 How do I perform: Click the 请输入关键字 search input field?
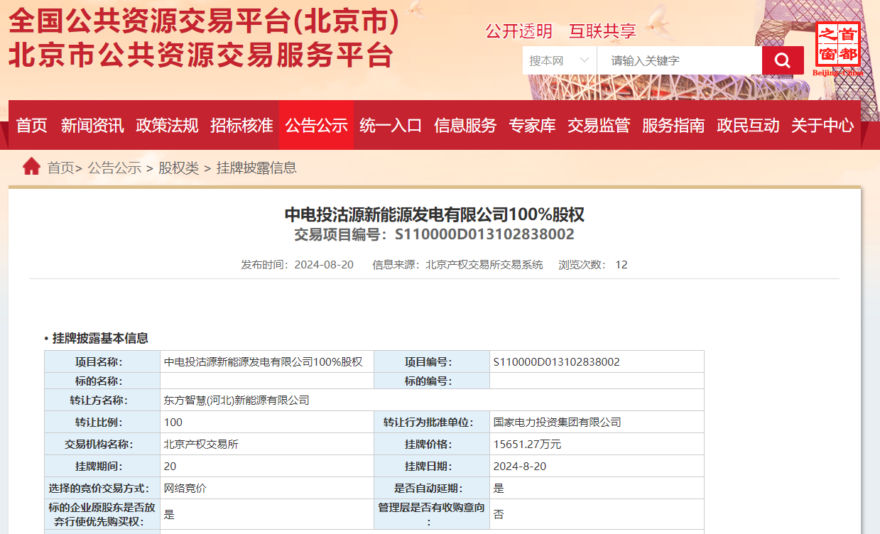pos(675,60)
